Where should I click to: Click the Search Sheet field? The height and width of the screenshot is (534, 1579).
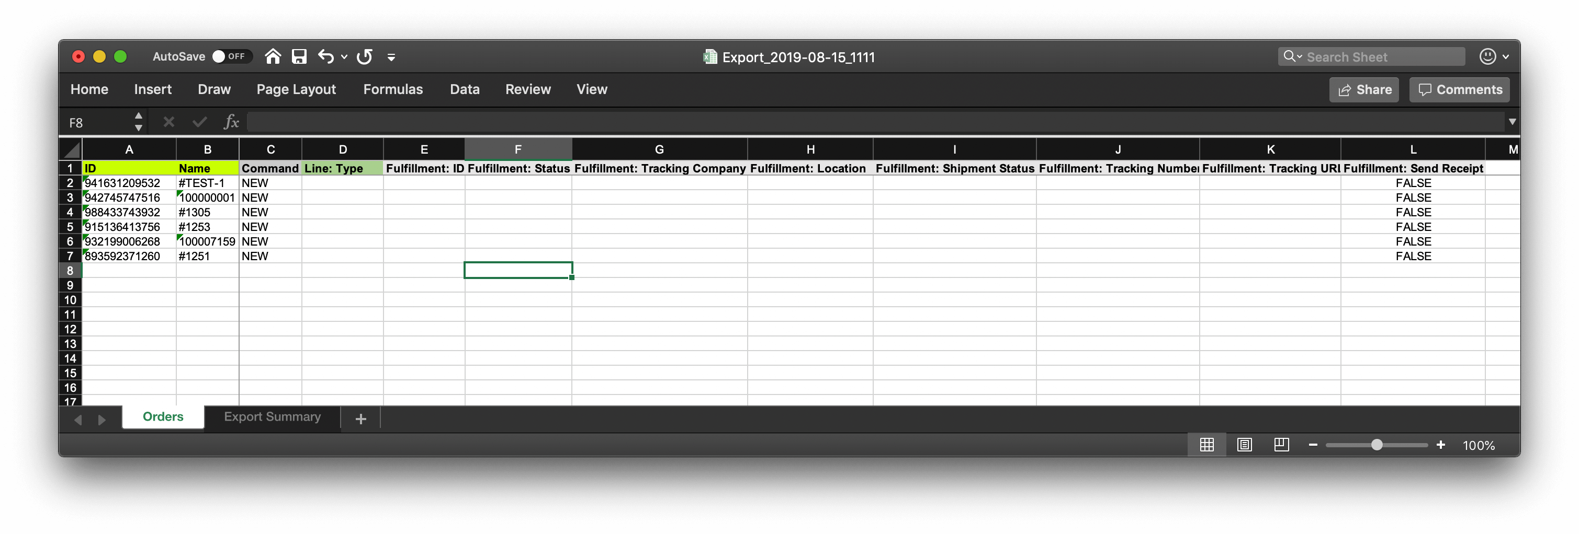1379,57
